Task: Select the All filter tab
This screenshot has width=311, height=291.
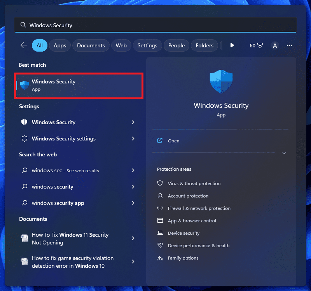Action: [40, 45]
